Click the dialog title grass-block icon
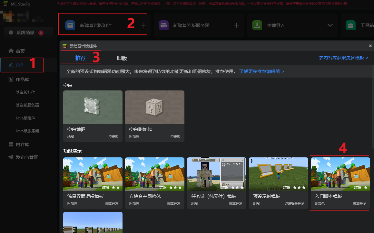Image resolution: width=374 pixels, height=233 pixels. pos(64,46)
